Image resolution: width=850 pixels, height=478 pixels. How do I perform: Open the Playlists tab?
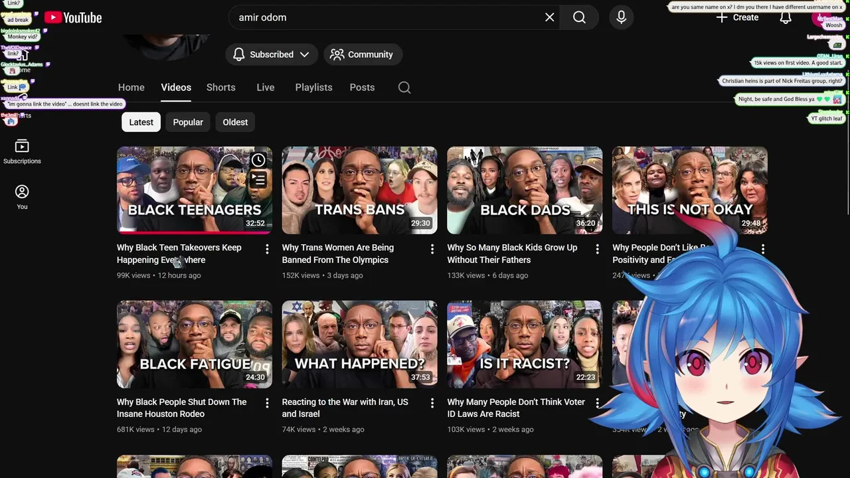[x=314, y=88]
